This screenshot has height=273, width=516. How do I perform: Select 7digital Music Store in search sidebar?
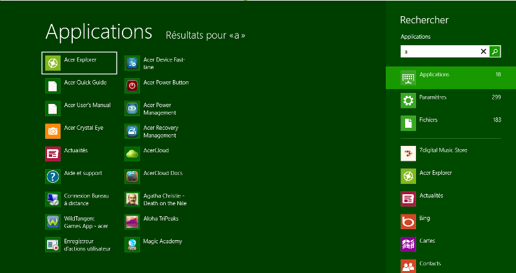tap(408, 154)
